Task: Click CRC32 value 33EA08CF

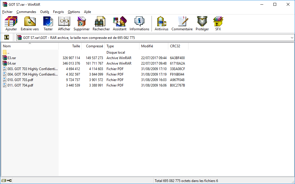Action: 178,69
